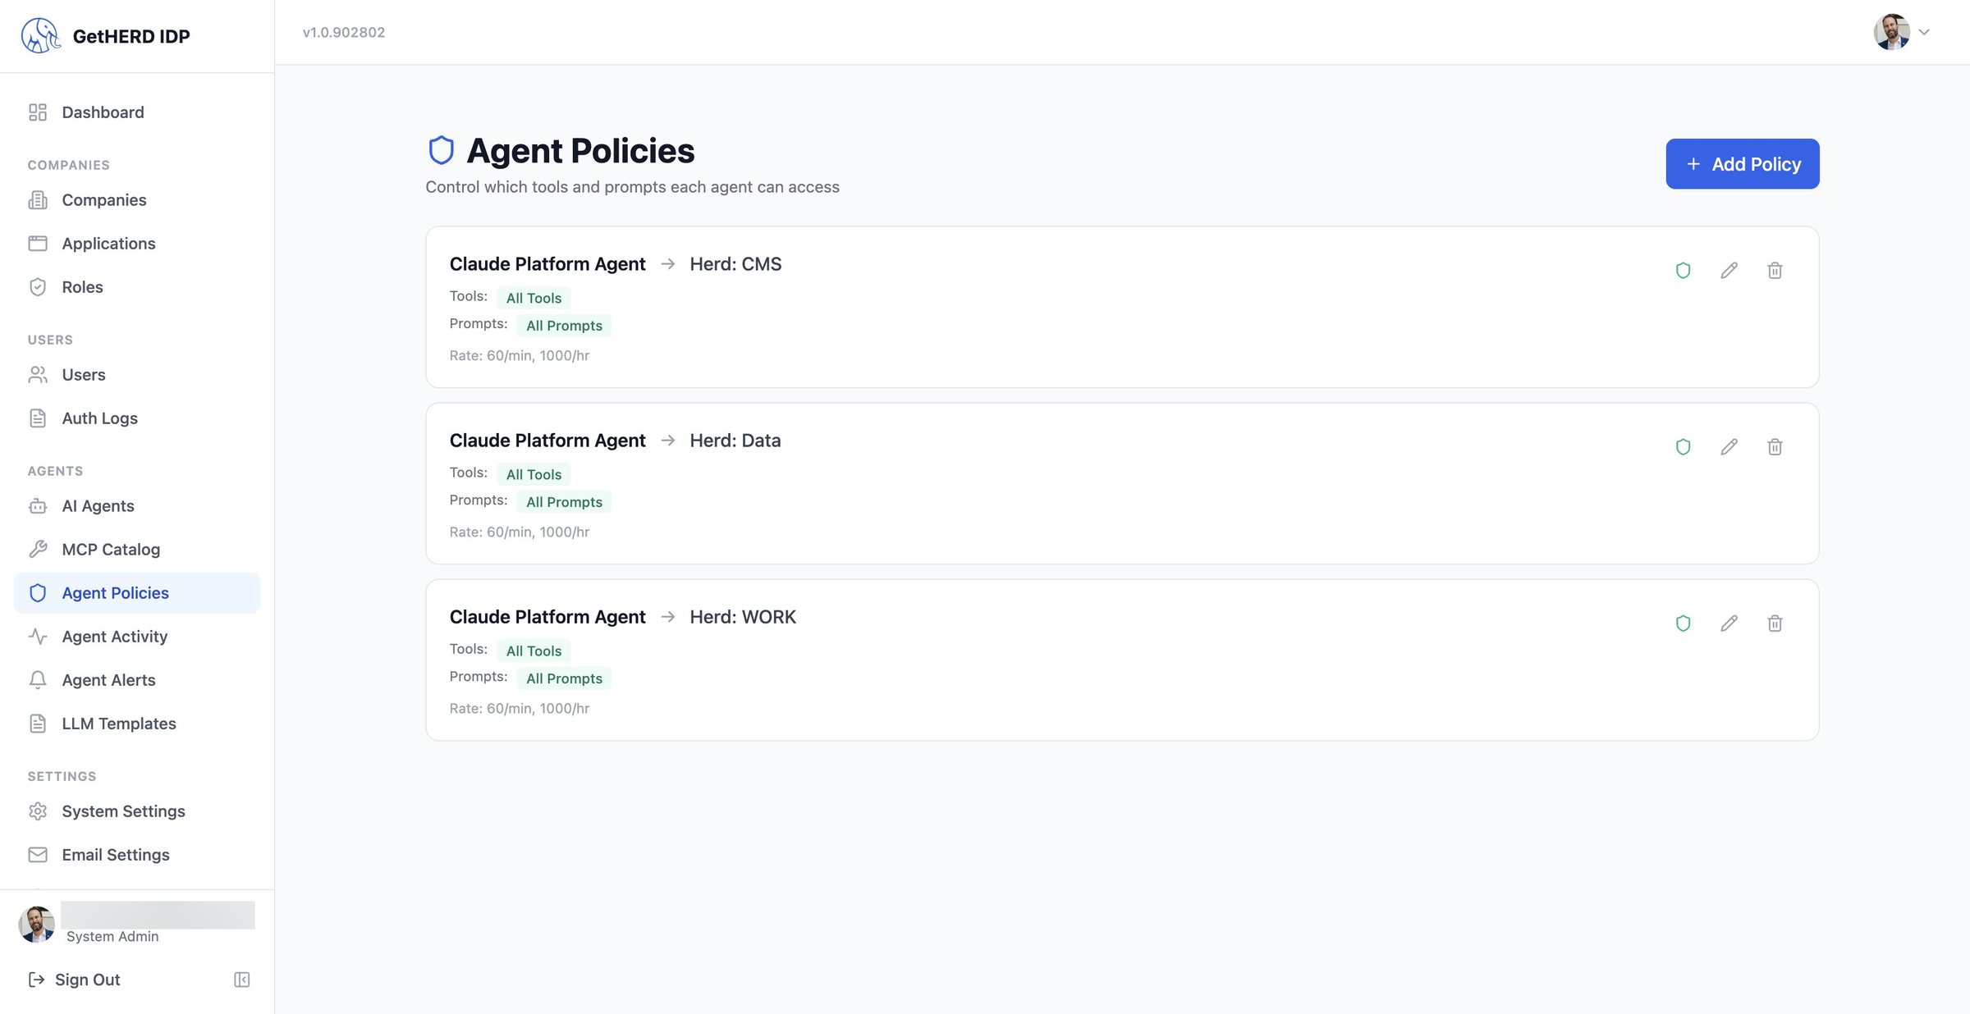Click the Agent Alerts bell icon
This screenshot has height=1014, width=1970.
pos(38,680)
